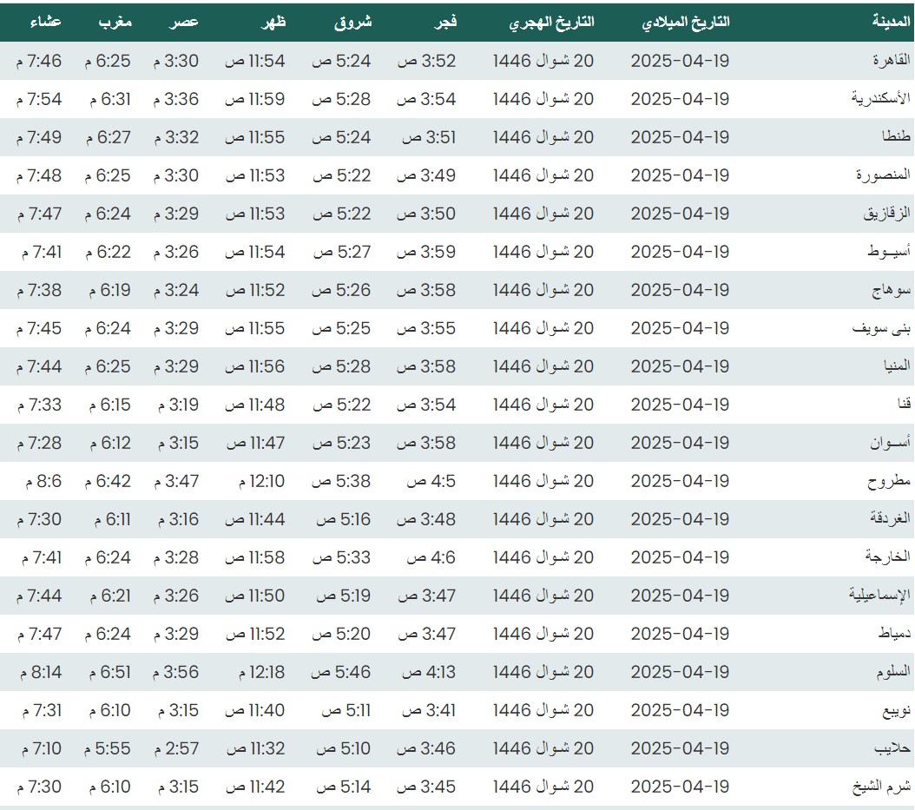Viewport: 915px width, 810px height.
Task: Click the مطروح city name
Action: tap(889, 481)
